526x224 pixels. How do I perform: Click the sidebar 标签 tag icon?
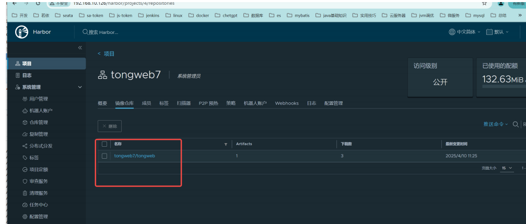[25, 158]
